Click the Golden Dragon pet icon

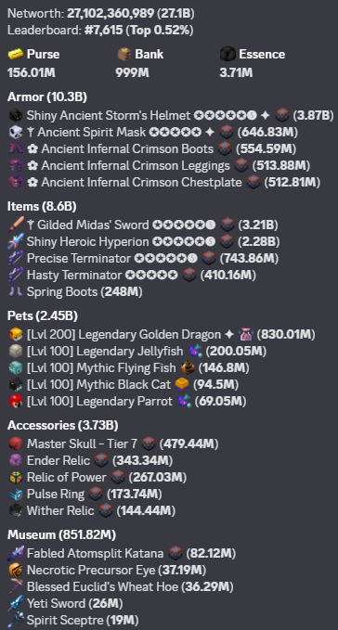16,334
